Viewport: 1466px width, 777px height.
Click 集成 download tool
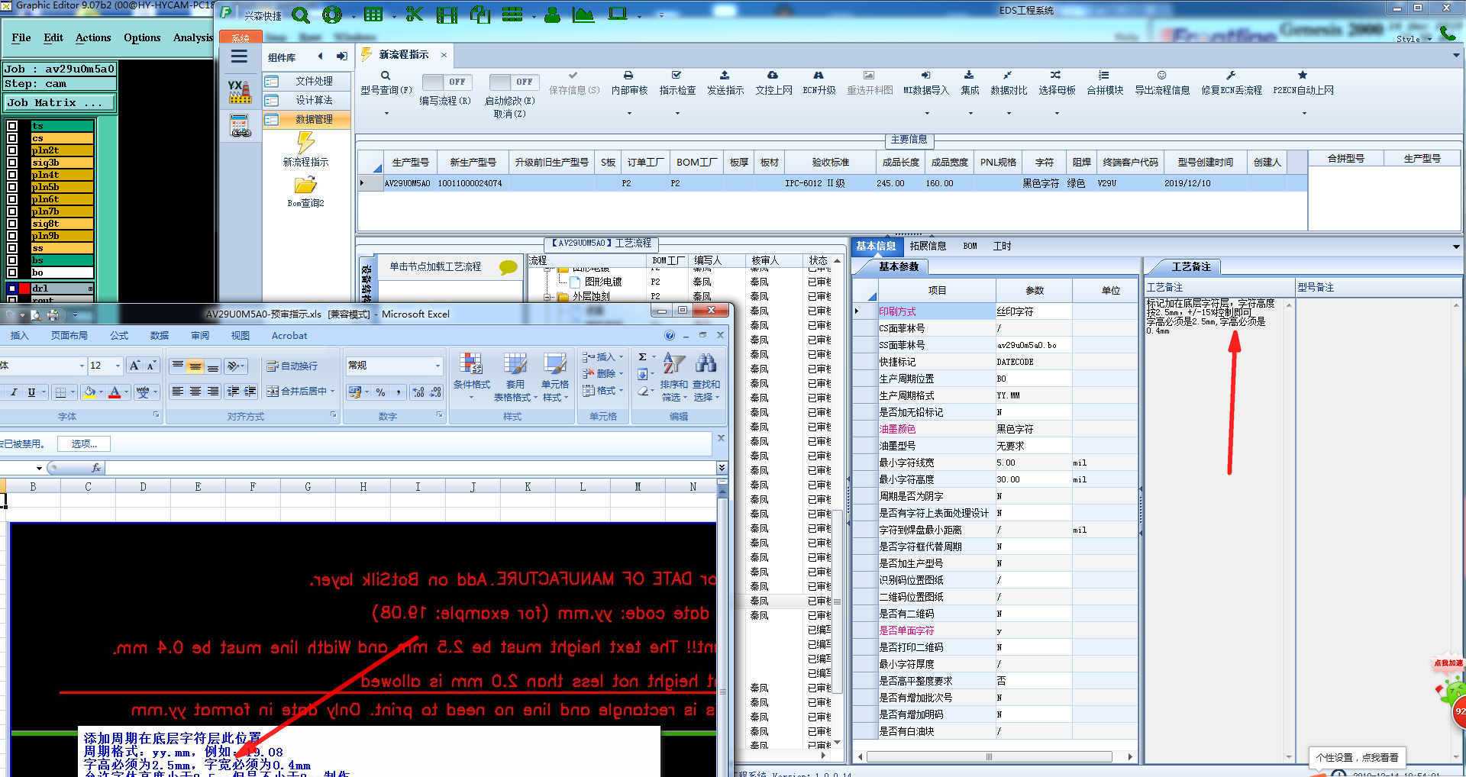click(970, 83)
